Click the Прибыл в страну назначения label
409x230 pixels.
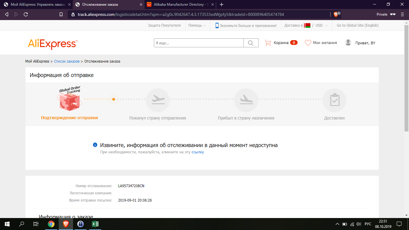246,118
